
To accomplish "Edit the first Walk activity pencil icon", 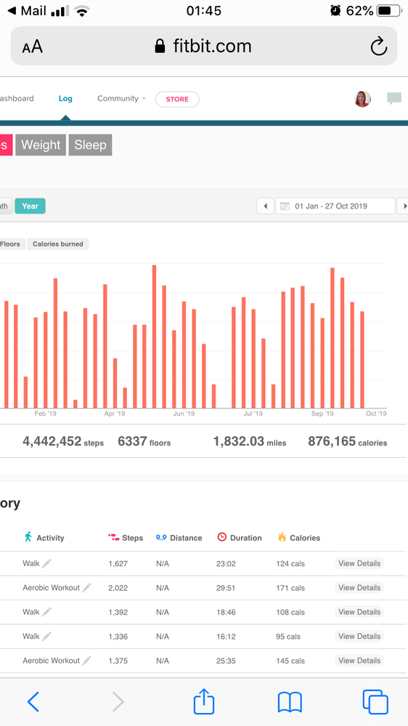I will pyautogui.click(x=46, y=563).
